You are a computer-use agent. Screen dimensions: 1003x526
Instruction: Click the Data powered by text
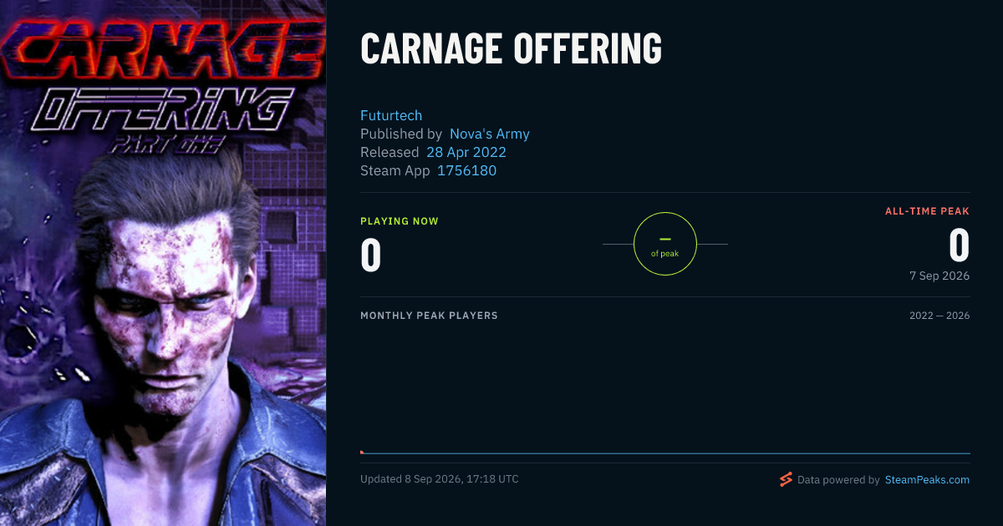point(838,480)
